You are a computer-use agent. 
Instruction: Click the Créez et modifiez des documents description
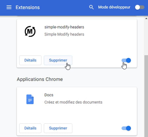[x=73, y=102]
